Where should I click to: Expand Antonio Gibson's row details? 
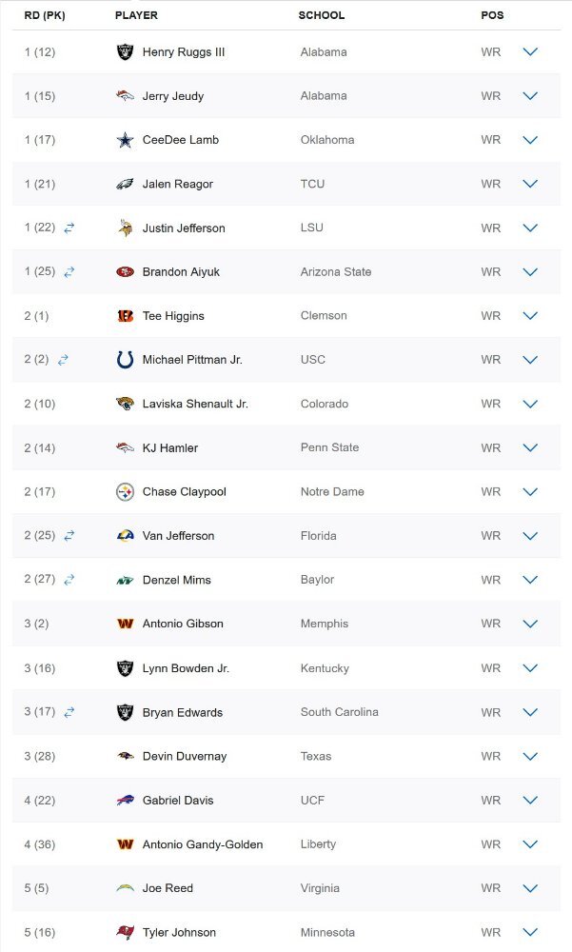530,625
